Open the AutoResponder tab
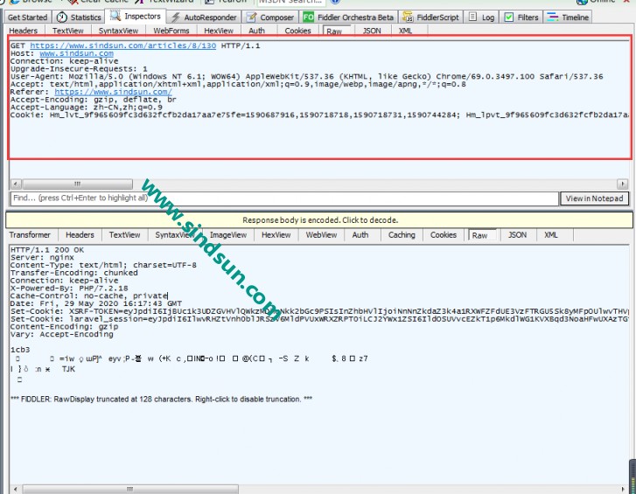The image size is (636, 494). coord(204,17)
